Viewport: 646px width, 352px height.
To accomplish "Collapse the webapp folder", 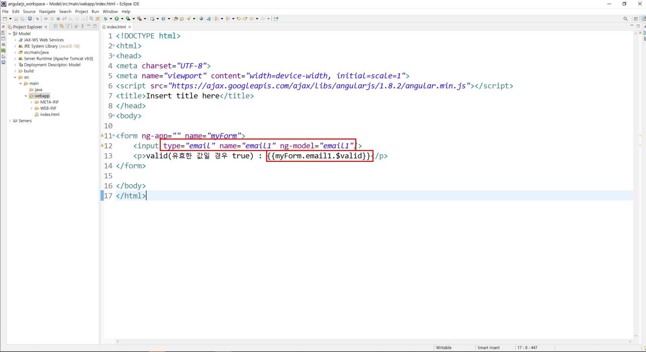I will pyautogui.click(x=26, y=96).
